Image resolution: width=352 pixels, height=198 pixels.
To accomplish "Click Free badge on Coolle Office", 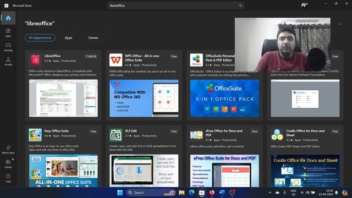I will point(335,131).
